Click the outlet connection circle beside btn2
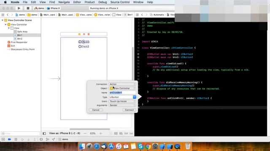This screenshot has width=270, height=151. click(138, 57)
